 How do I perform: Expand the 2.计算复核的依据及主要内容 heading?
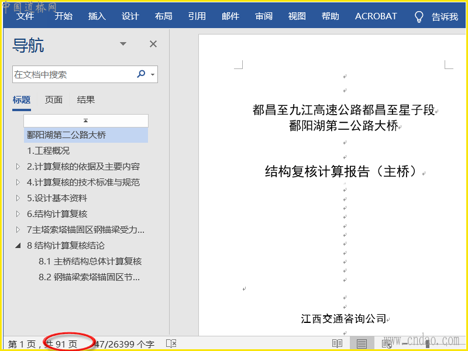click(x=18, y=167)
